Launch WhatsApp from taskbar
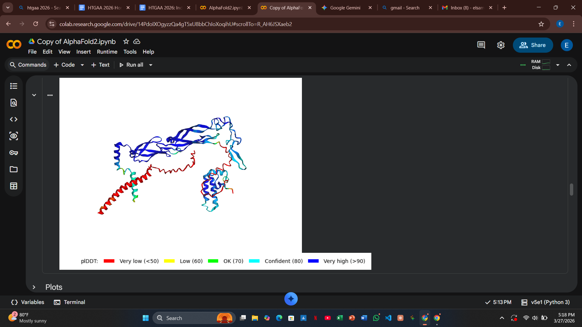 pos(376,318)
